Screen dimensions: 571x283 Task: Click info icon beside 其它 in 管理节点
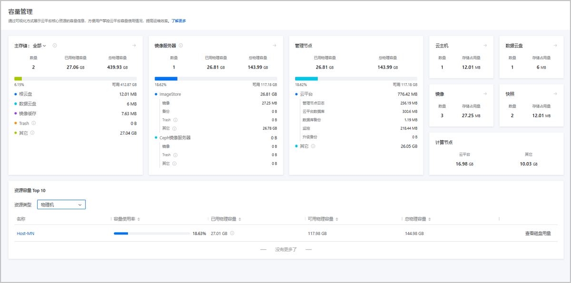point(313,146)
